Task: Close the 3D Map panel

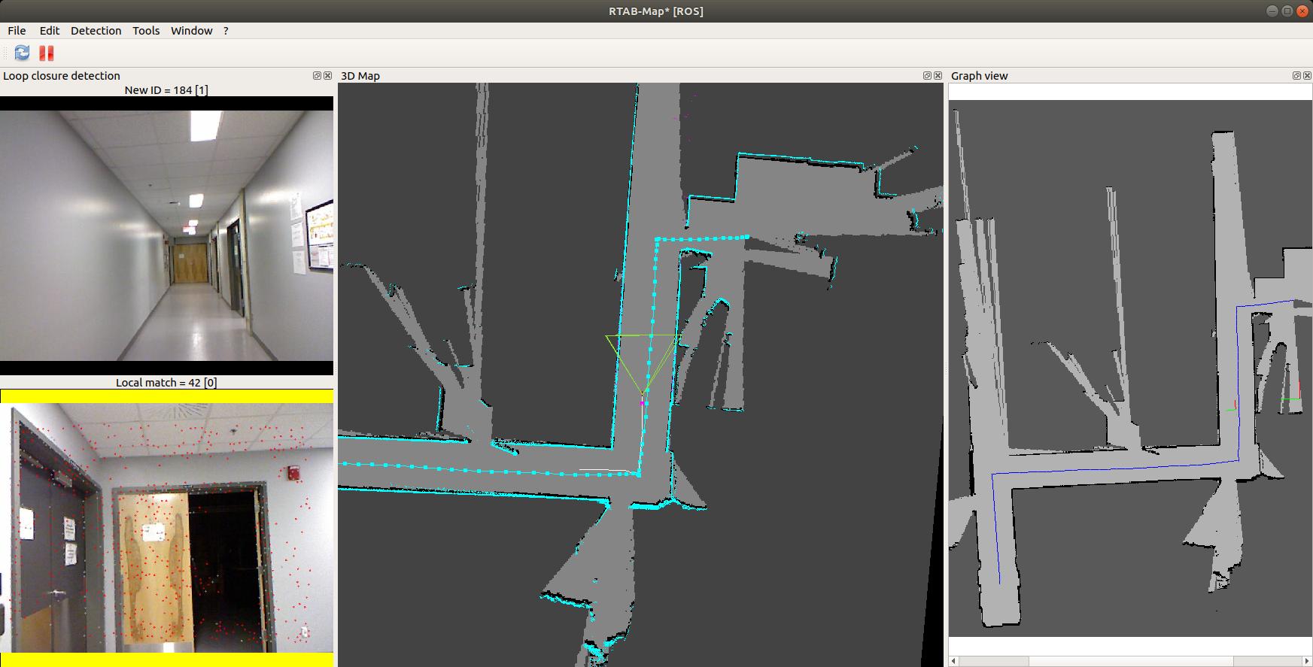Action: click(938, 76)
